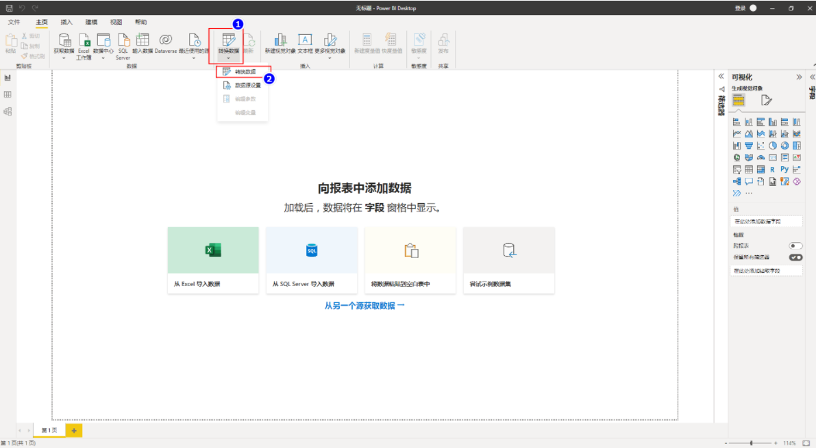Image resolution: width=816 pixels, height=448 pixels.
Task: Select the R script visual
Action: tap(773, 170)
